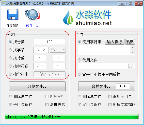Click the shuimiao.net water drop logo
Viewport: 144px width, 125px height.
68,17
